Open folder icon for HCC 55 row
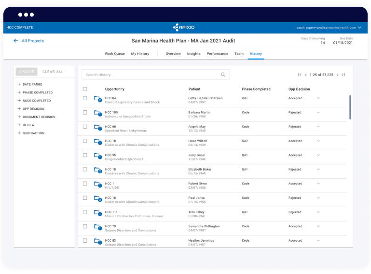Viewport: 371px width, 274px height. coord(98,156)
